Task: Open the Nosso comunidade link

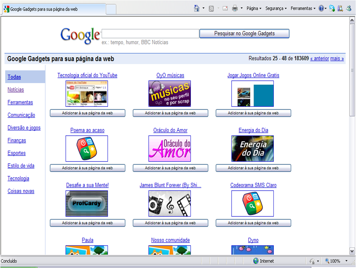Action: coord(170,240)
